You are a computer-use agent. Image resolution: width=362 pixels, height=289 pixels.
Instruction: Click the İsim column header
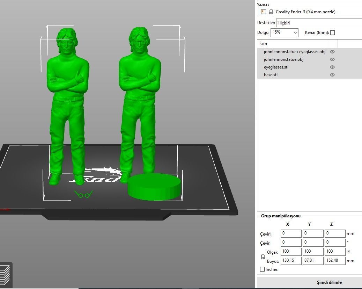(292, 43)
